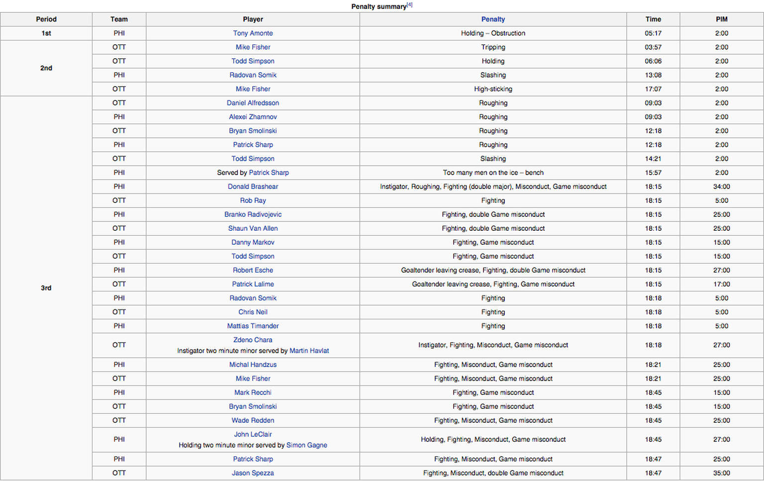
Task: Select the Mattias Timander link
Action: pyautogui.click(x=253, y=326)
